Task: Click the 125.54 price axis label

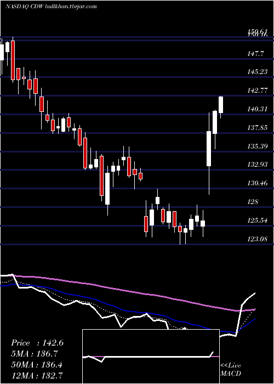Action: point(258,220)
